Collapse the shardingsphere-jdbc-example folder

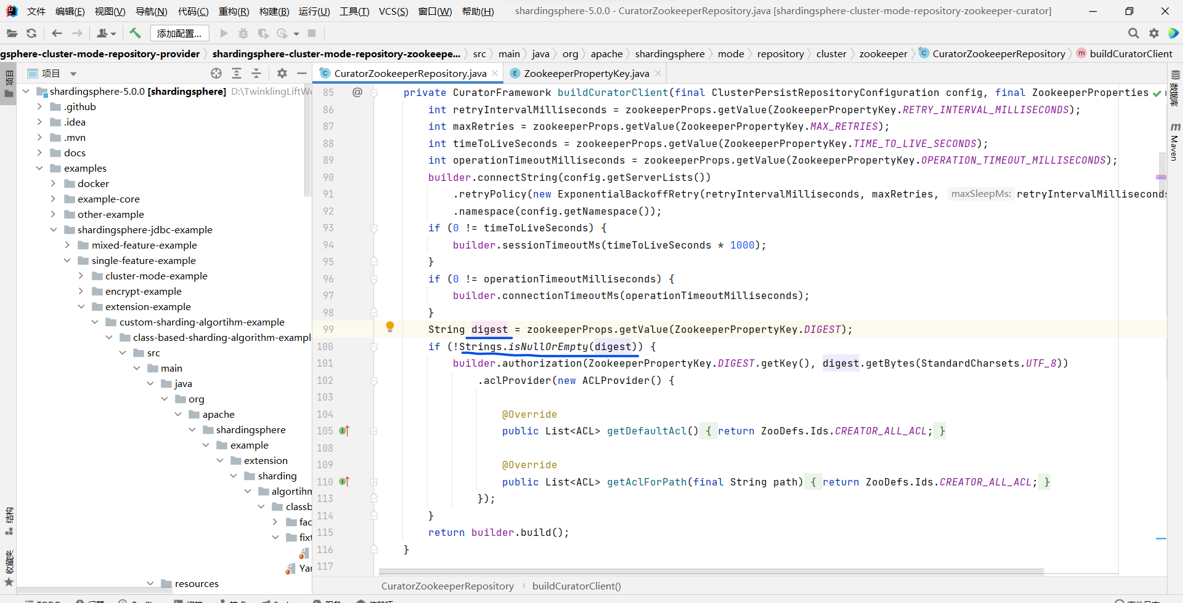coord(54,230)
